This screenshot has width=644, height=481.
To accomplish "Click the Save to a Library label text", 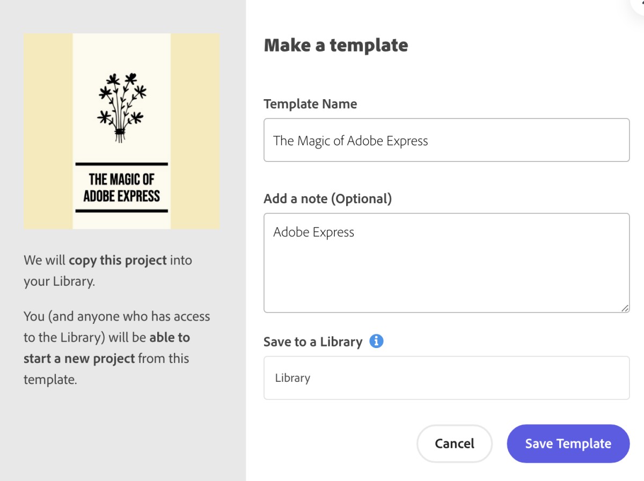I will point(313,342).
